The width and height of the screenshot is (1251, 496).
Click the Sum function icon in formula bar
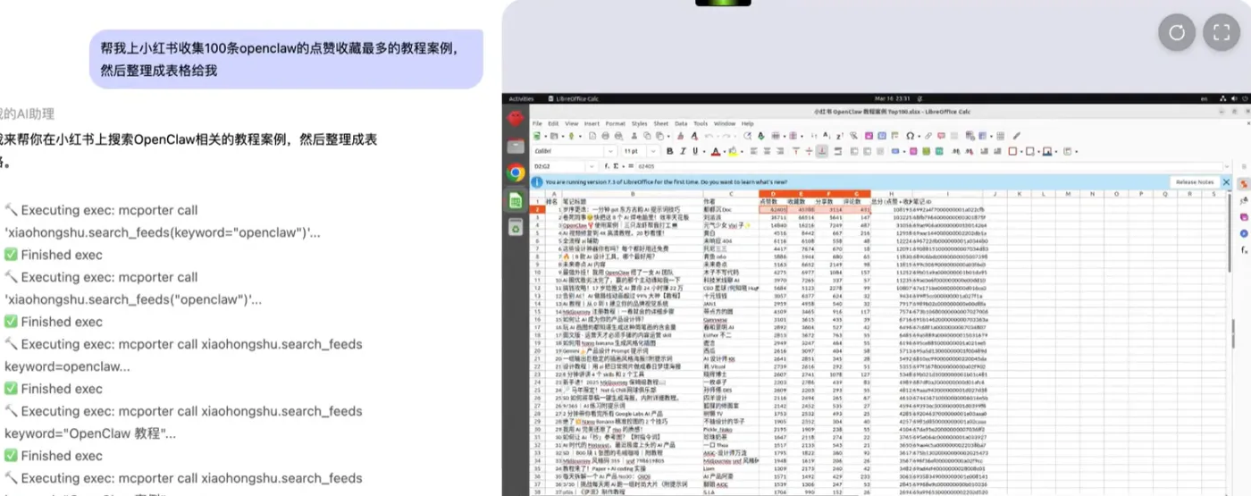coord(616,166)
